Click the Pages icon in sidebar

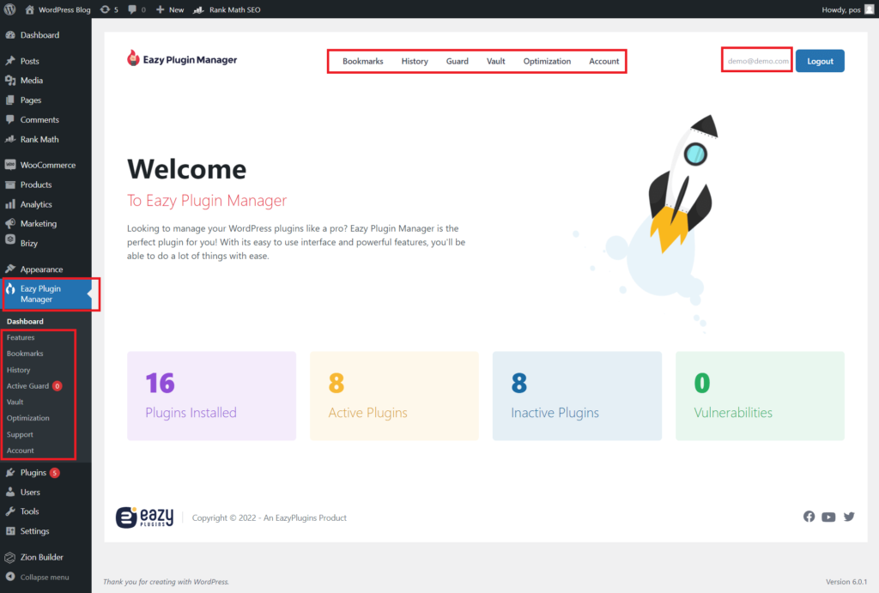coord(10,100)
